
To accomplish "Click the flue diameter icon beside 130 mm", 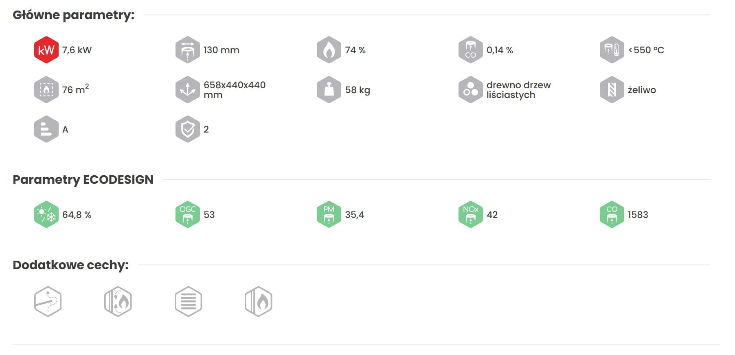I will click(187, 50).
